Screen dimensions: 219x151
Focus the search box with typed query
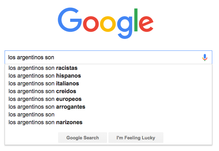[103, 57]
